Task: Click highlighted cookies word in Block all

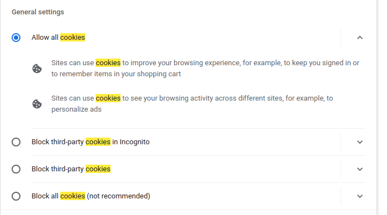Action: click(x=72, y=196)
